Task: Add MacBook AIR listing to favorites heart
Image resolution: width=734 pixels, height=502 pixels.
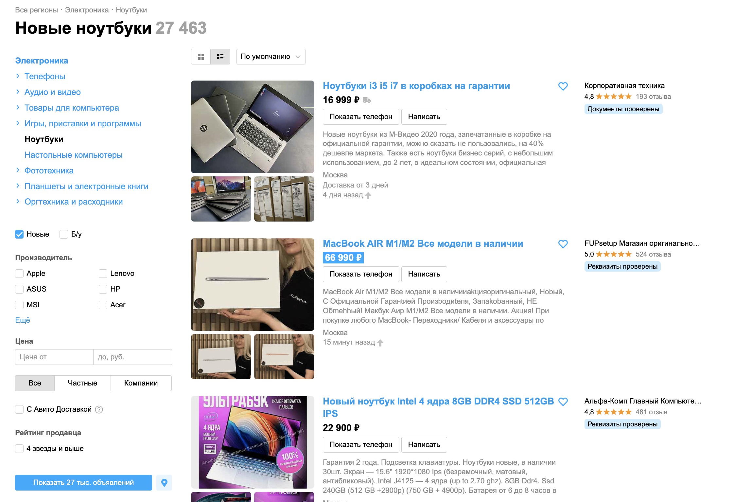Action: pos(563,244)
